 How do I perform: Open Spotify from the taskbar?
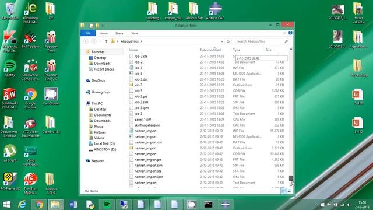[x=107, y=205]
